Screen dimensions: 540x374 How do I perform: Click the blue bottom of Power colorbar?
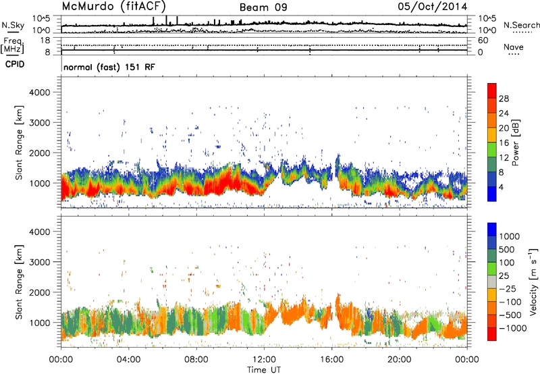[492, 194]
